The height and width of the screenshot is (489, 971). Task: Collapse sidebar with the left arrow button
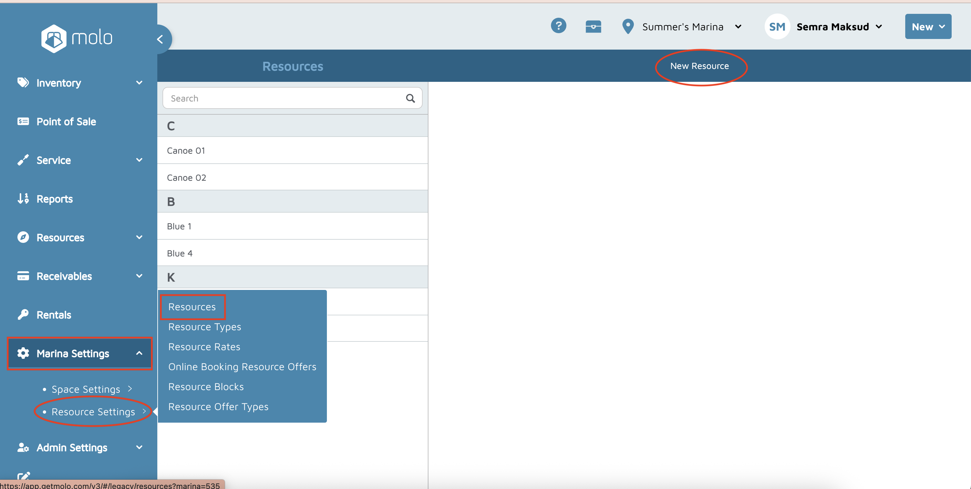pyautogui.click(x=161, y=39)
